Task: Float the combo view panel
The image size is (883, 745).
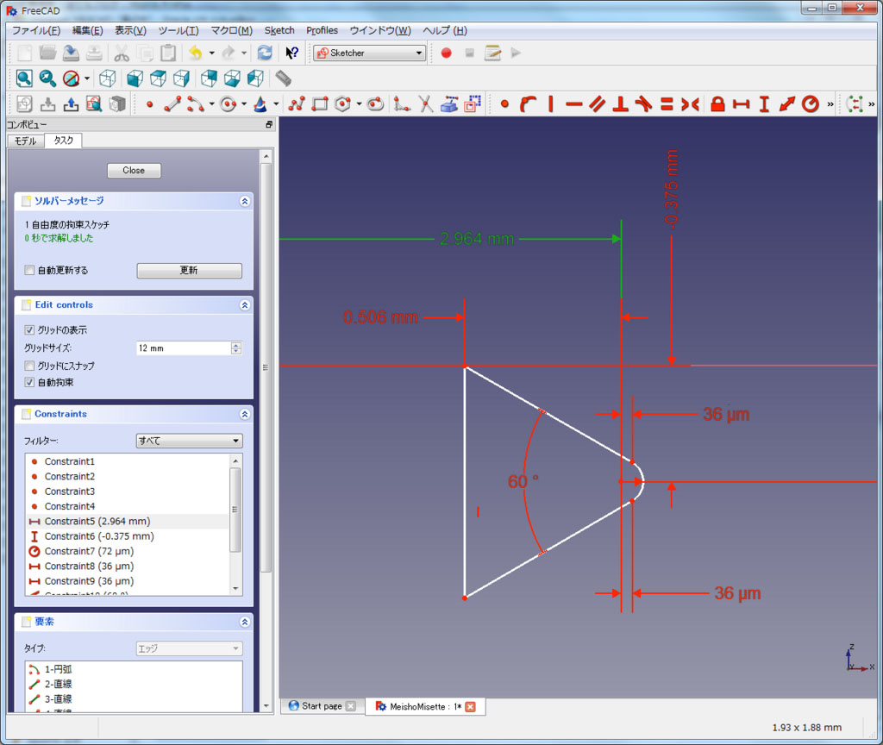Action: point(269,124)
